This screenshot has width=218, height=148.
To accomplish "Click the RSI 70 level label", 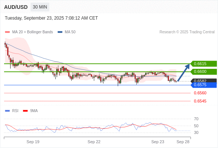I will [x=196, y=119].
